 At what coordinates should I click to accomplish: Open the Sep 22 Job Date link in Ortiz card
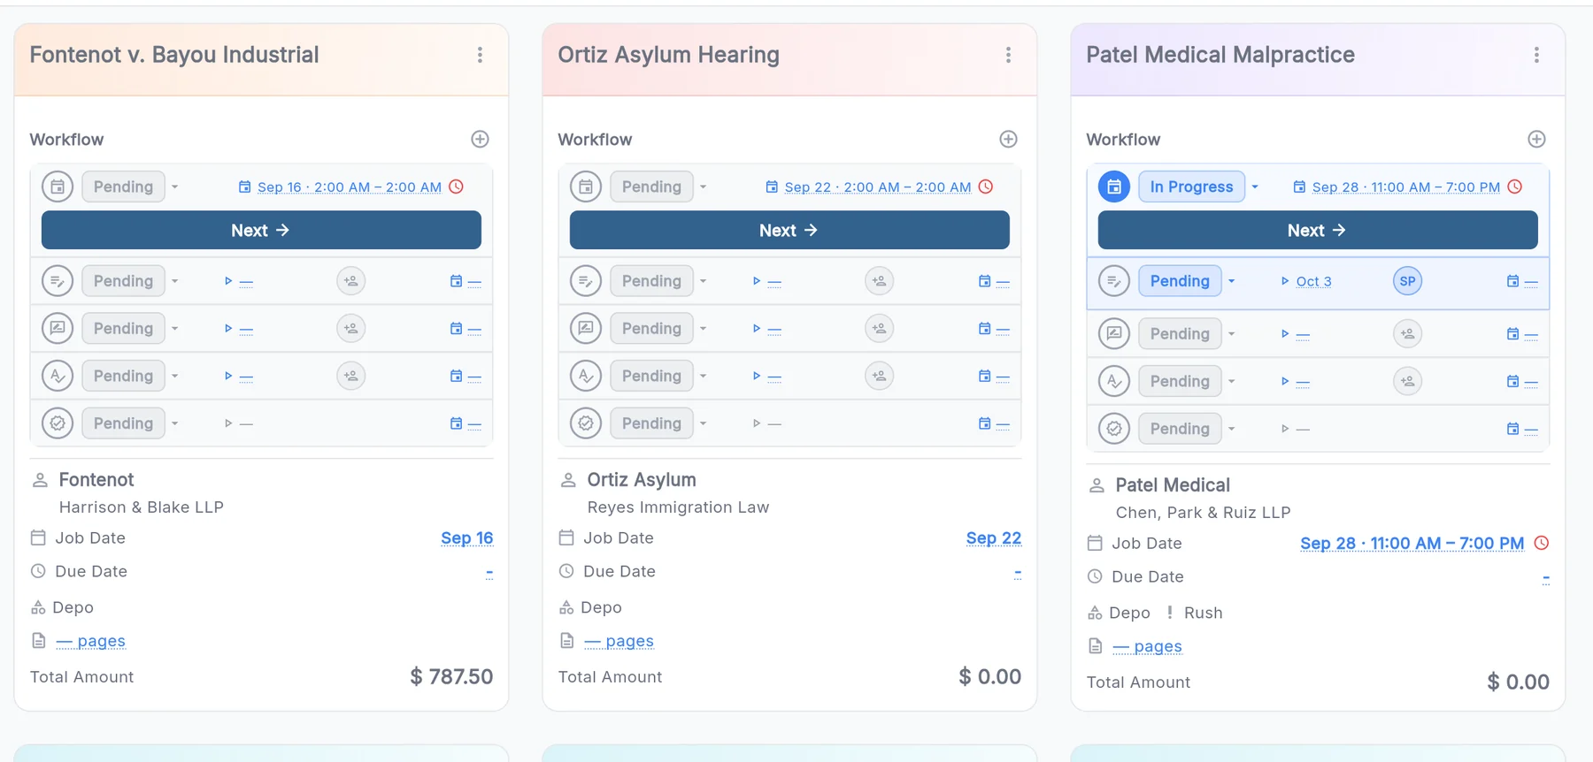click(x=994, y=537)
